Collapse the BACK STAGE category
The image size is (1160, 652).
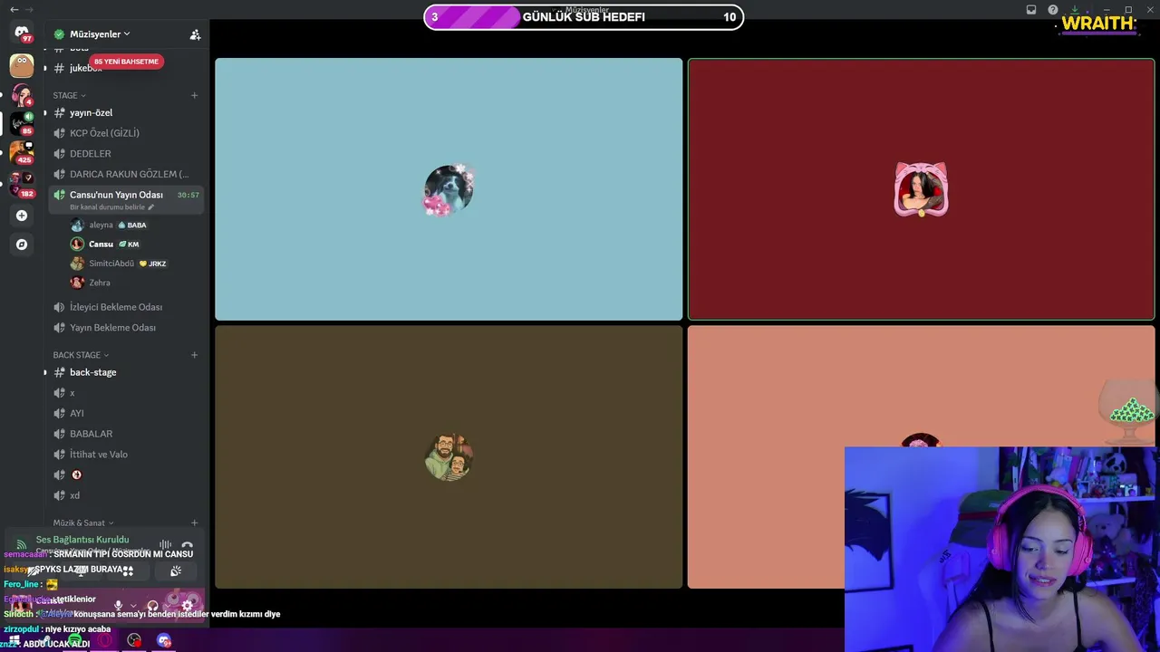81,355
